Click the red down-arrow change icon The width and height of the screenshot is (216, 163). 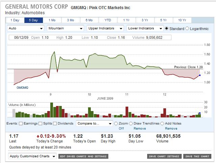[38, 136]
